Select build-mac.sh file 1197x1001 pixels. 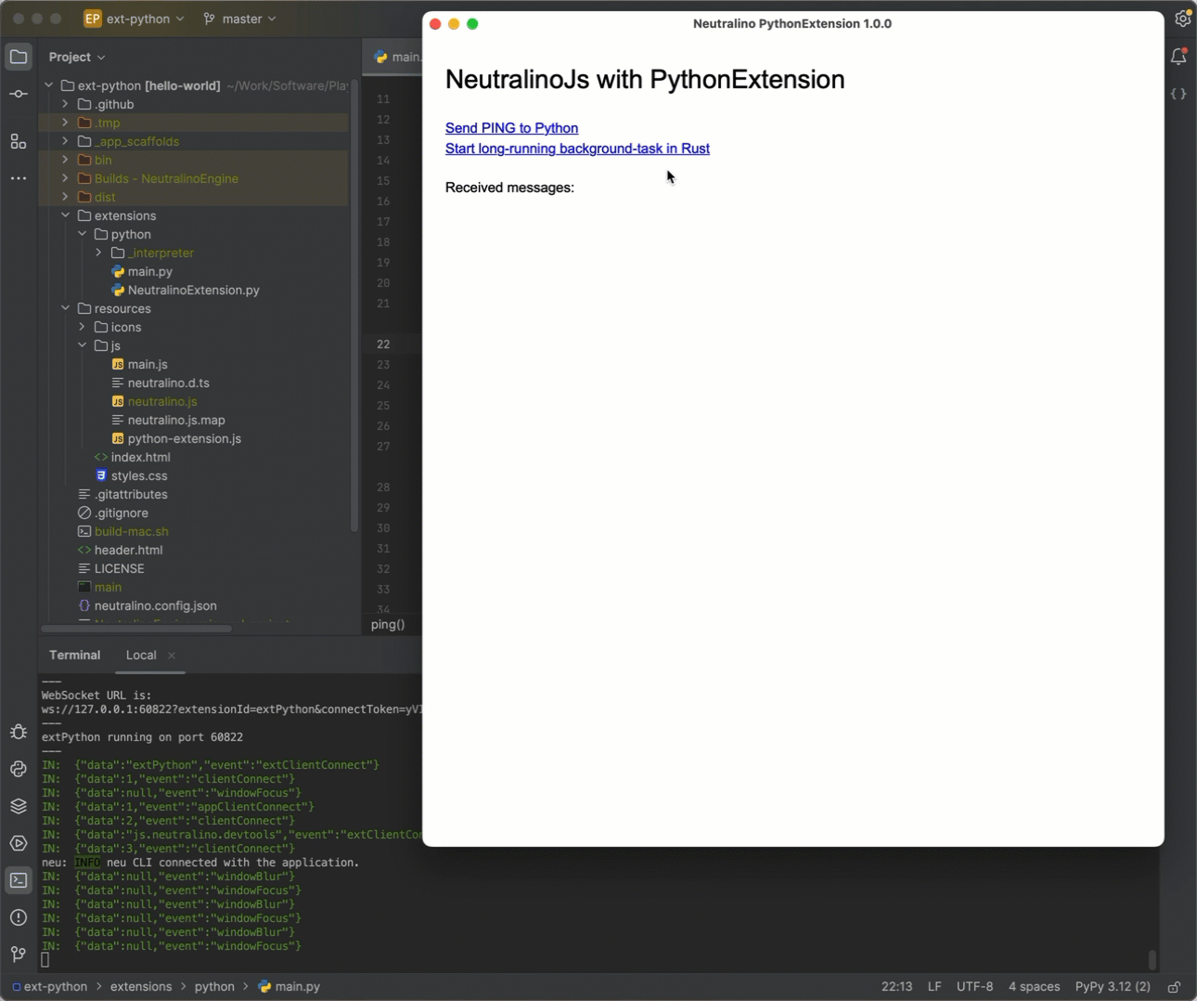[122, 531]
